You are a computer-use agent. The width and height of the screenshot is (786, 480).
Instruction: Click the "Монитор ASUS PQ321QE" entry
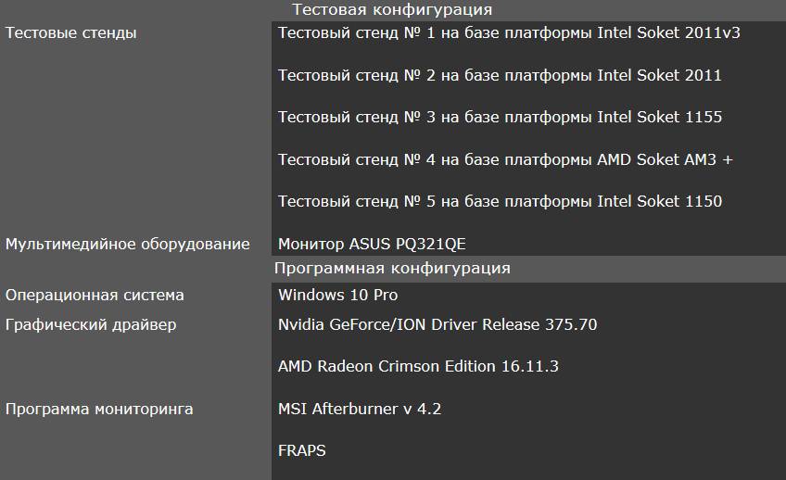372,245
